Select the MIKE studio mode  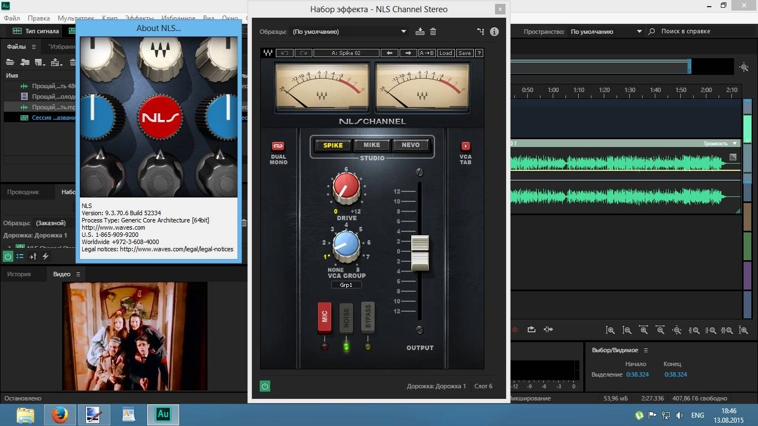(x=372, y=145)
